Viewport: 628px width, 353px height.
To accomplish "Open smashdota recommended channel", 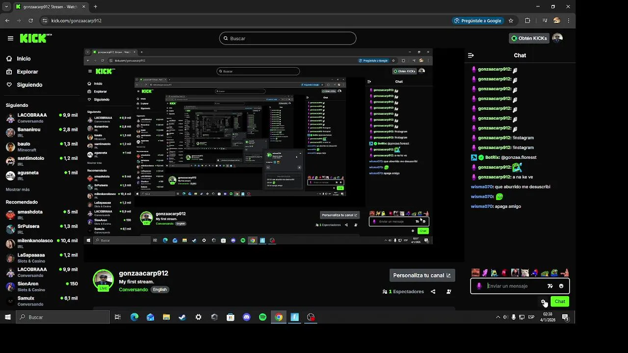I will click(x=42, y=215).
